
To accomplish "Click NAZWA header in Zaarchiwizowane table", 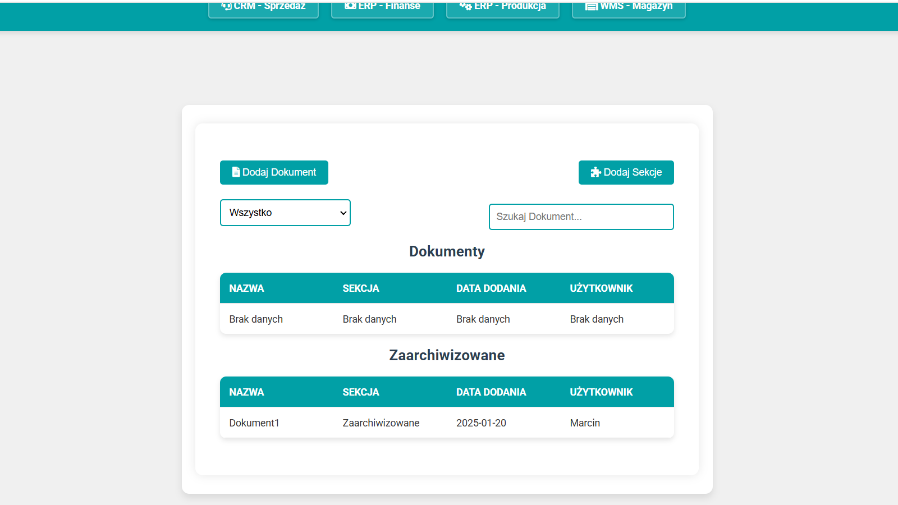I will pos(246,392).
